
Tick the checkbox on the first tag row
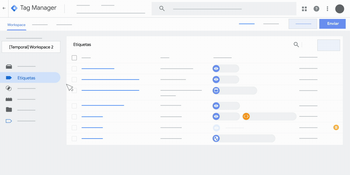(x=74, y=69)
